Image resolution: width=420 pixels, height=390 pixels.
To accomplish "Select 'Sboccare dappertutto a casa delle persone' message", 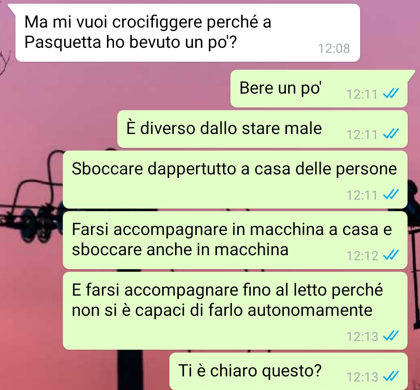I will pos(235,179).
